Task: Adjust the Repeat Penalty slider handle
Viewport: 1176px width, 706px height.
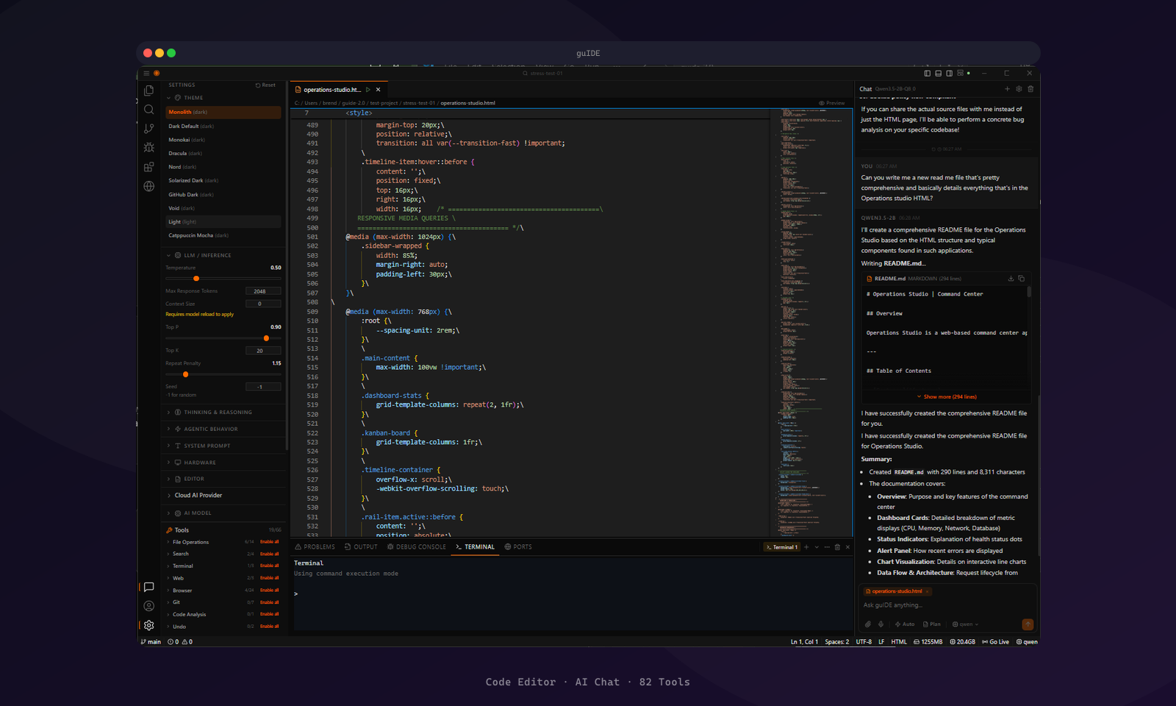Action: click(x=185, y=374)
